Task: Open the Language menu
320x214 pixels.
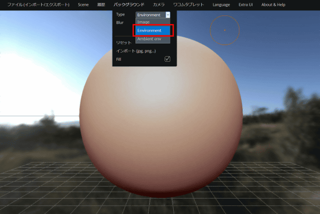Action: coord(221,5)
